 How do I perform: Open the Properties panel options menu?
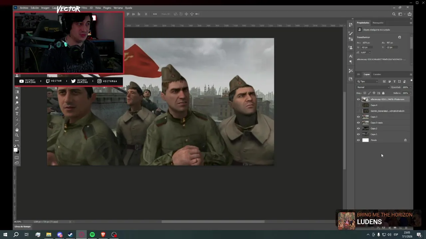point(411,23)
